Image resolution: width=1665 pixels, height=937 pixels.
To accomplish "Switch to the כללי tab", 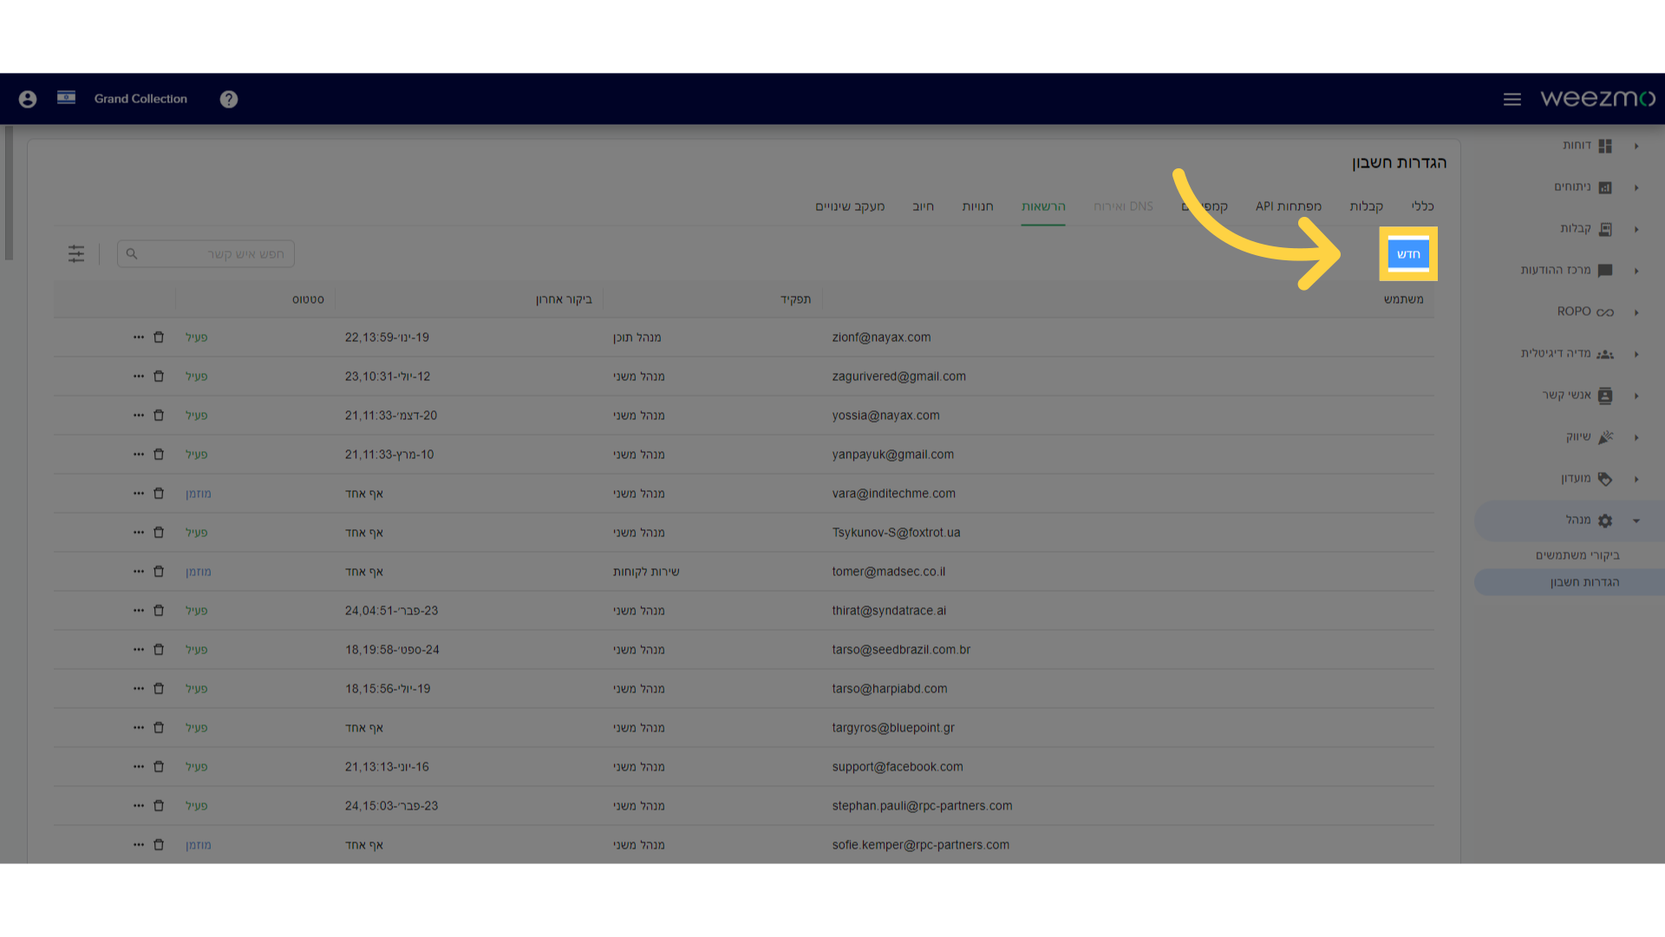I will 1422,206.
